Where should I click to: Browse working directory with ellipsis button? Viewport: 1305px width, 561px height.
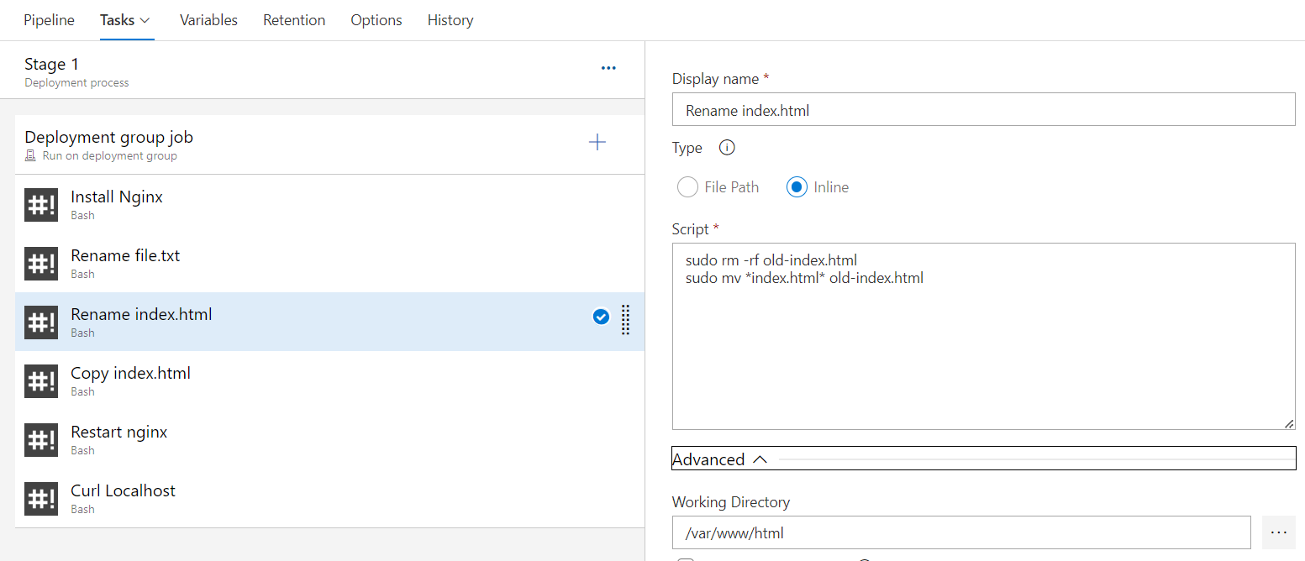(x=1278, y=532)
